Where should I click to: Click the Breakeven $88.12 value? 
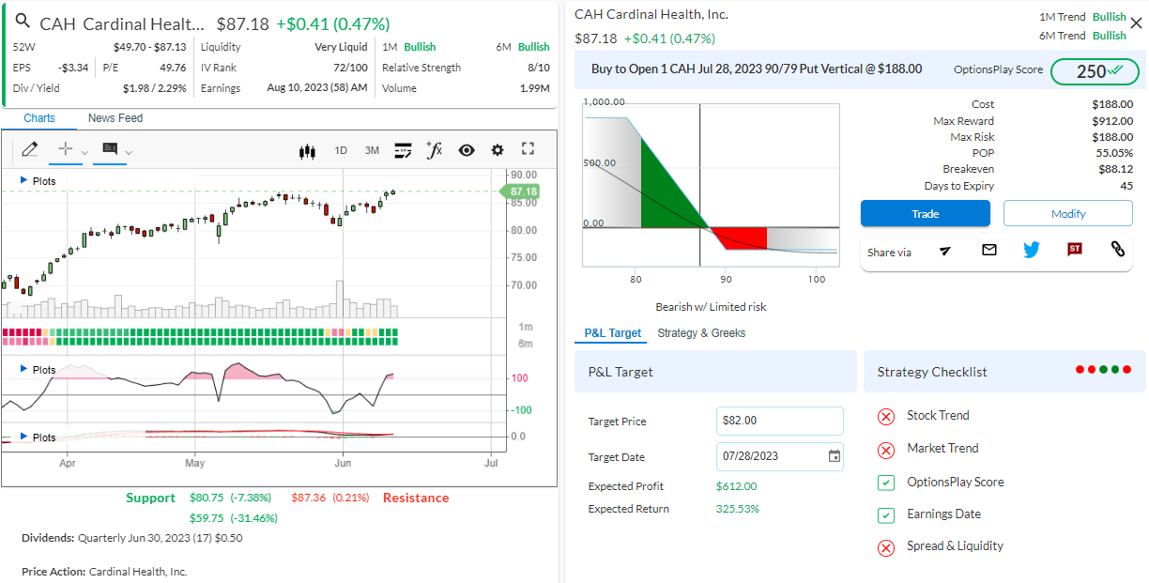[x=1116, y=169]
